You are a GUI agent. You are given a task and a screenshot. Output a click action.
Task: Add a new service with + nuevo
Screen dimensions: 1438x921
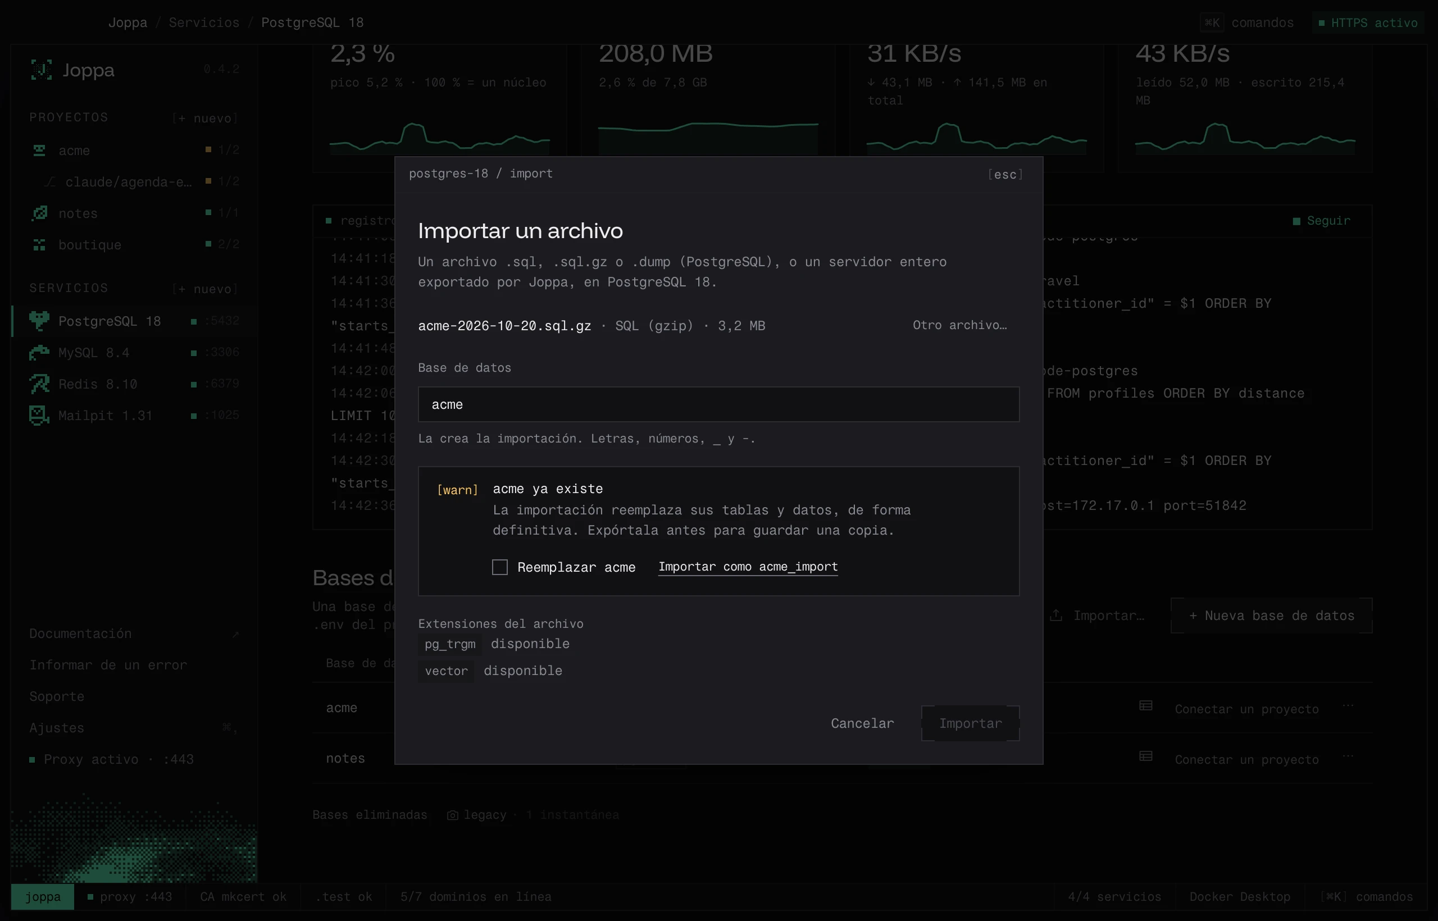click(205, 289)
